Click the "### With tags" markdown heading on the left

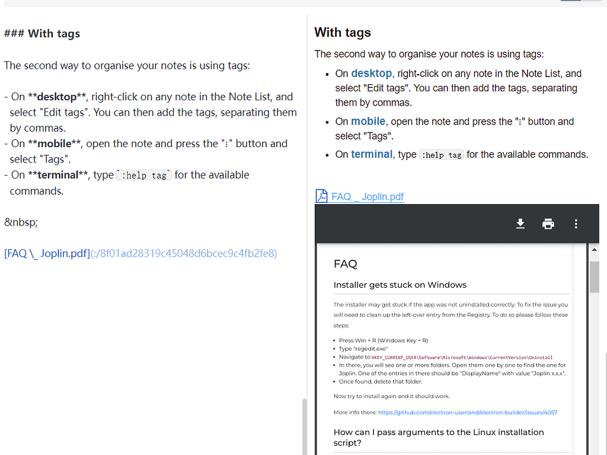pyautogui.click(x=42, y=33)
